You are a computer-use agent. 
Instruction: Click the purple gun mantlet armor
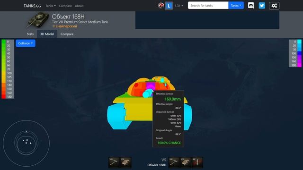(x=151, y=86)
